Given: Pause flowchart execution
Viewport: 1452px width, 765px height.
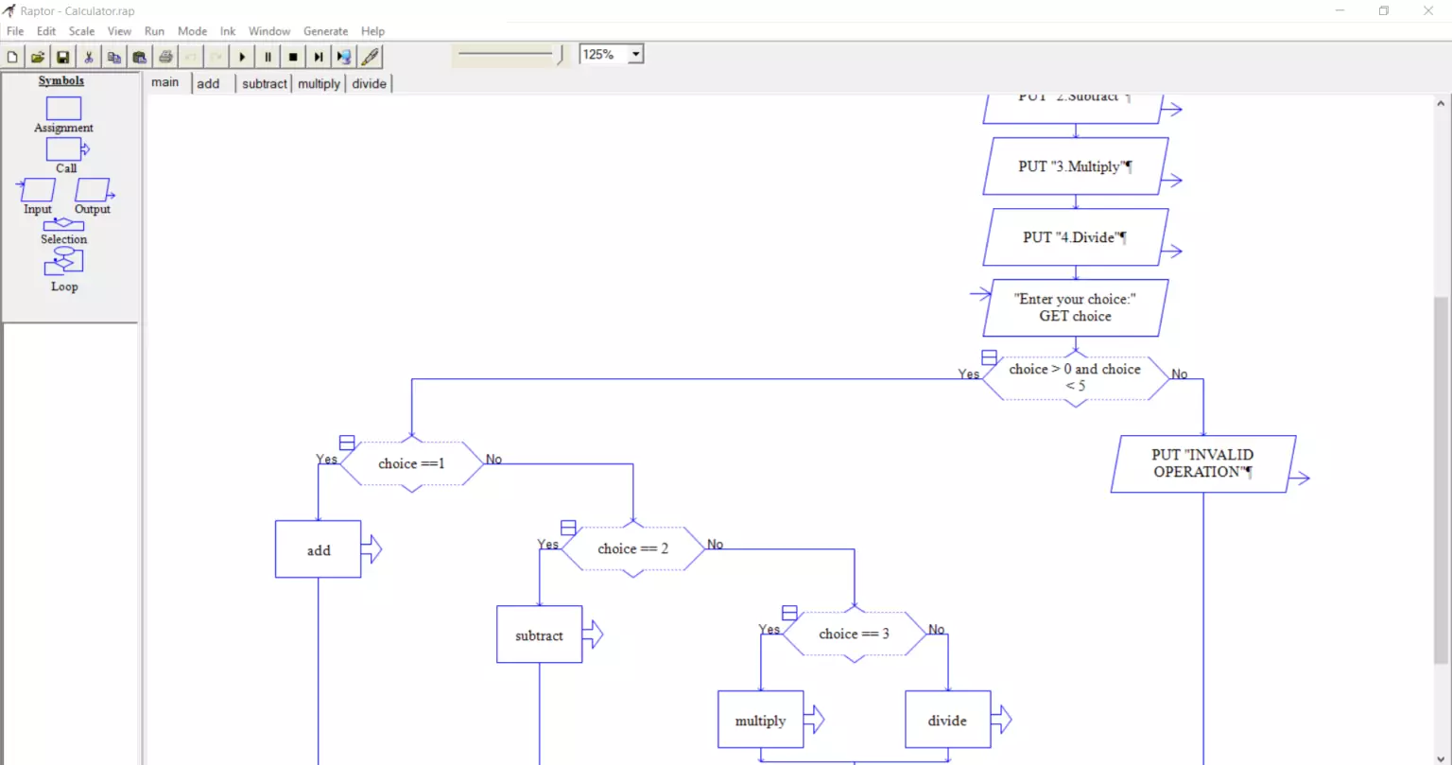Looking at the screenshot, I should click(268, 57).
